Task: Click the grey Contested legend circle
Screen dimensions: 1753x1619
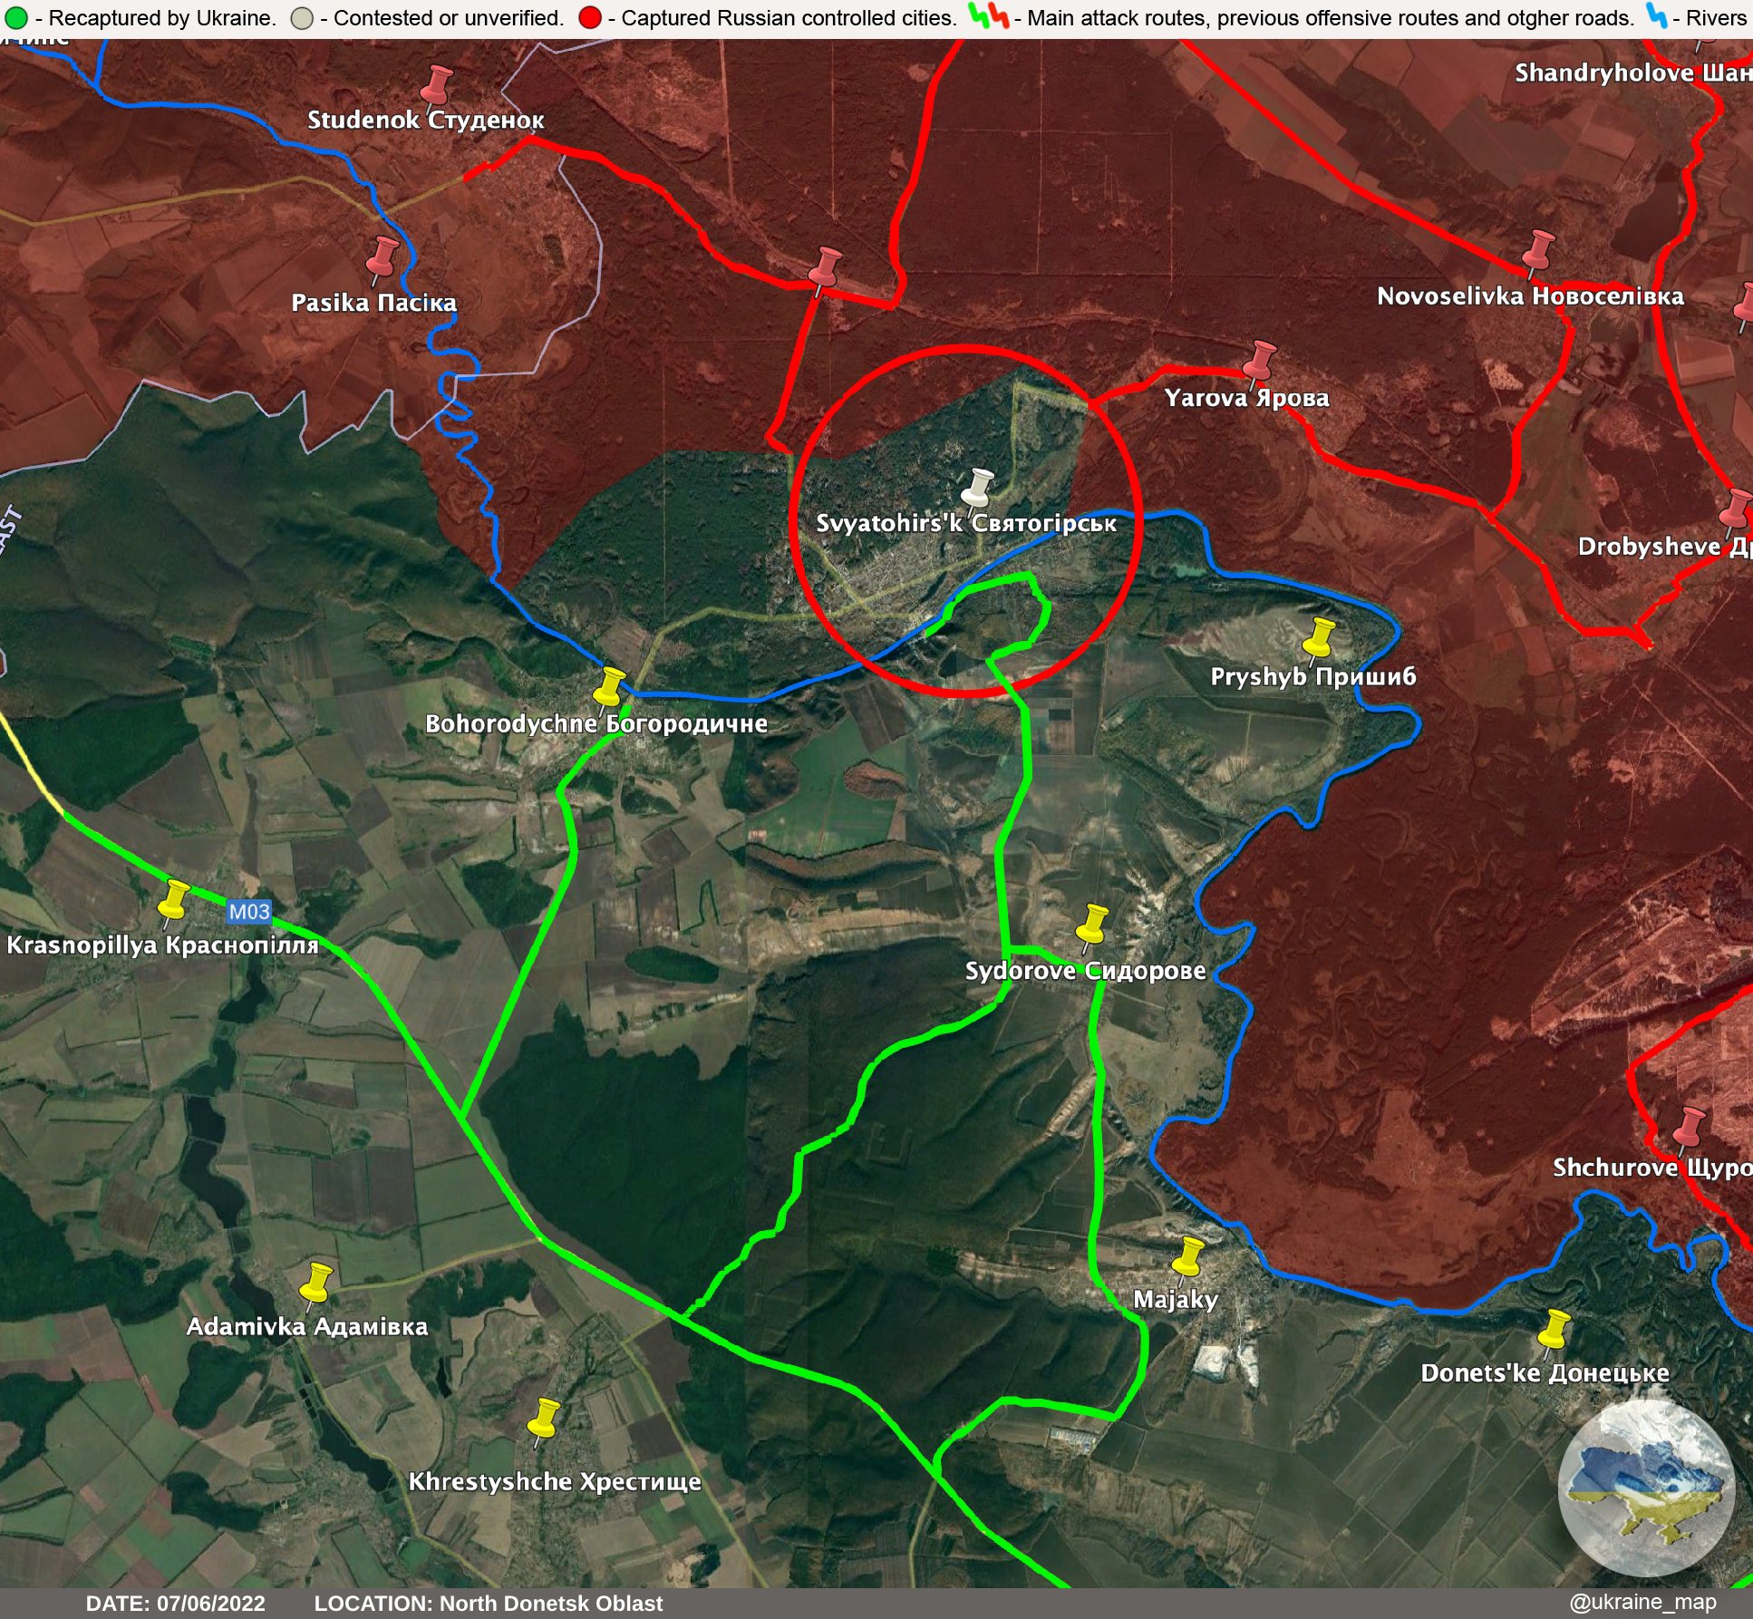Action: point(302,18)
